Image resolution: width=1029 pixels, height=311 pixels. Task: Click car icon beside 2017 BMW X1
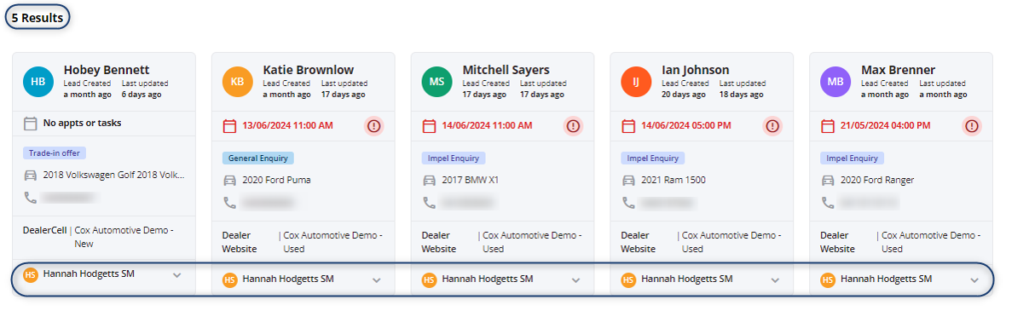[x=429, y=181]
